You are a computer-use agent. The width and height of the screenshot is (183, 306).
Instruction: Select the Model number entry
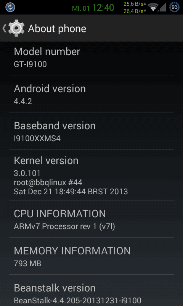tap(91, 57)
